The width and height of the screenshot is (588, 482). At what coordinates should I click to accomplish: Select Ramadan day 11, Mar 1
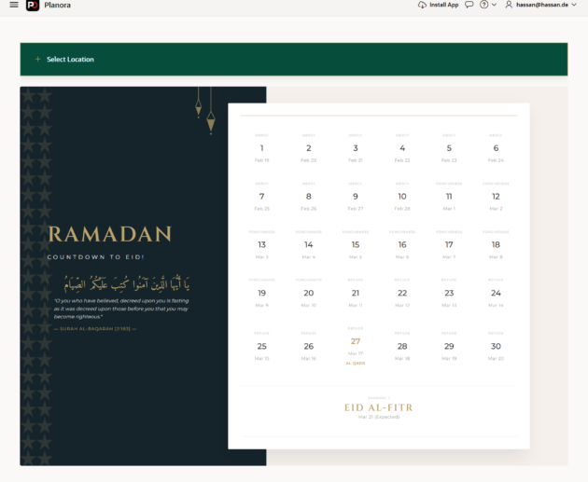point(449,197)
